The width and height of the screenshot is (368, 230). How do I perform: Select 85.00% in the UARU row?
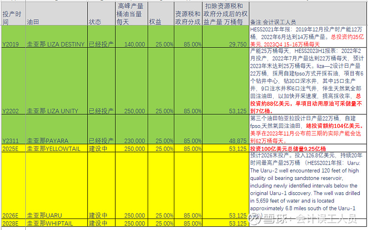[188, 186]
